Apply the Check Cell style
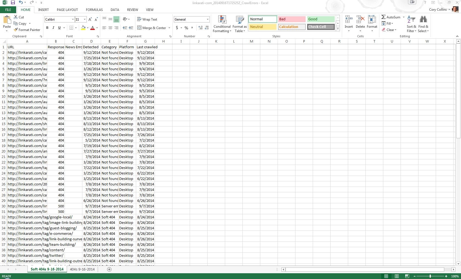This screenshot has width=461, height=279. point(321,27)
